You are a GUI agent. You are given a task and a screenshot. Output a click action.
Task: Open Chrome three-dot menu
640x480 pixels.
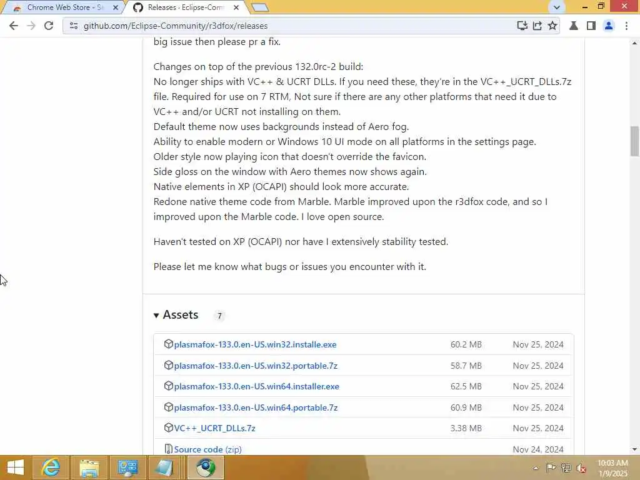coord(626,26)
